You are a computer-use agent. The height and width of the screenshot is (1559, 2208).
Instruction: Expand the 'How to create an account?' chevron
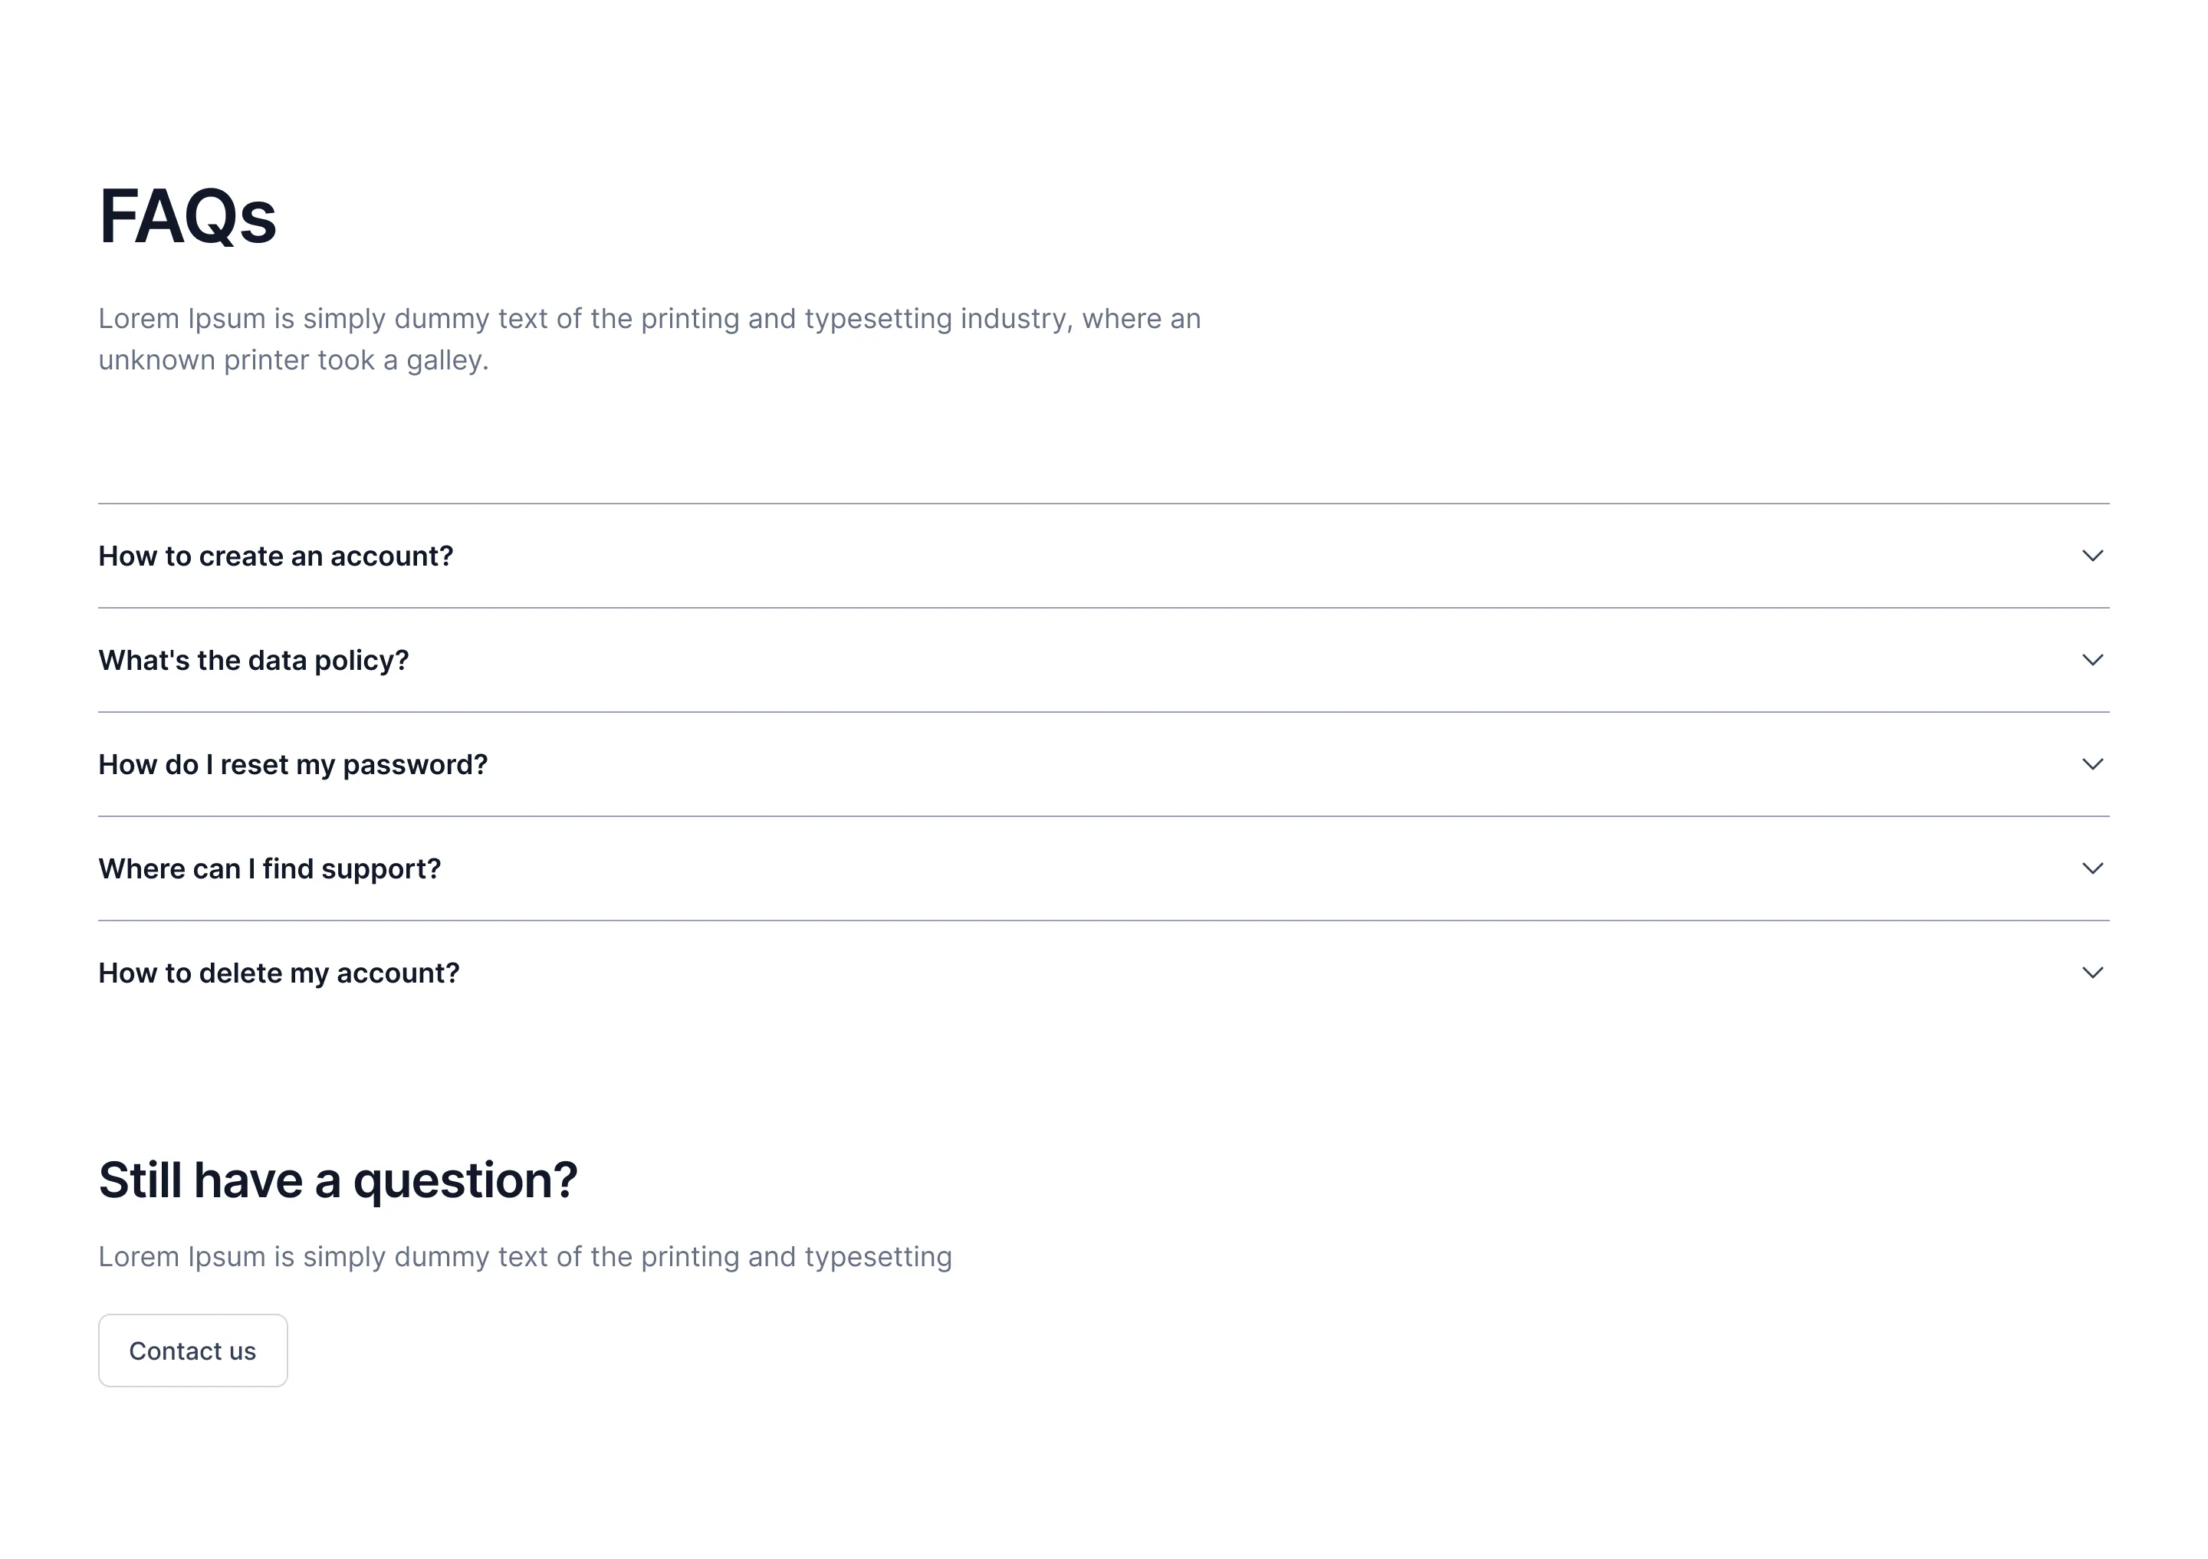(x=2092, y=556)
